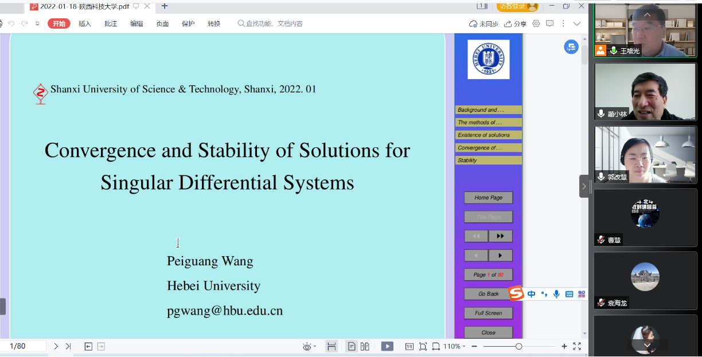The width and height of the screenshot is (702, 357).
Task: Click the slideshow play icon in status bar
Action: click(x=388, y=346)
